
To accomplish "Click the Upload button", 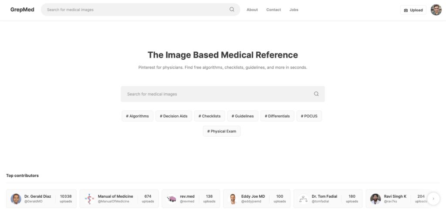I will click(413, 10).
